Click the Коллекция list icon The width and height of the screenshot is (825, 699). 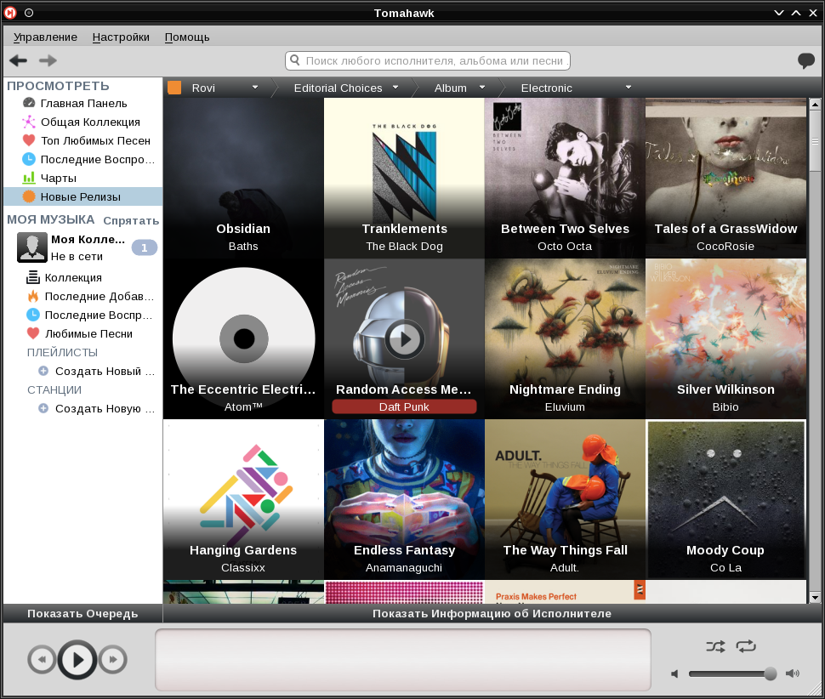(33, 277)
